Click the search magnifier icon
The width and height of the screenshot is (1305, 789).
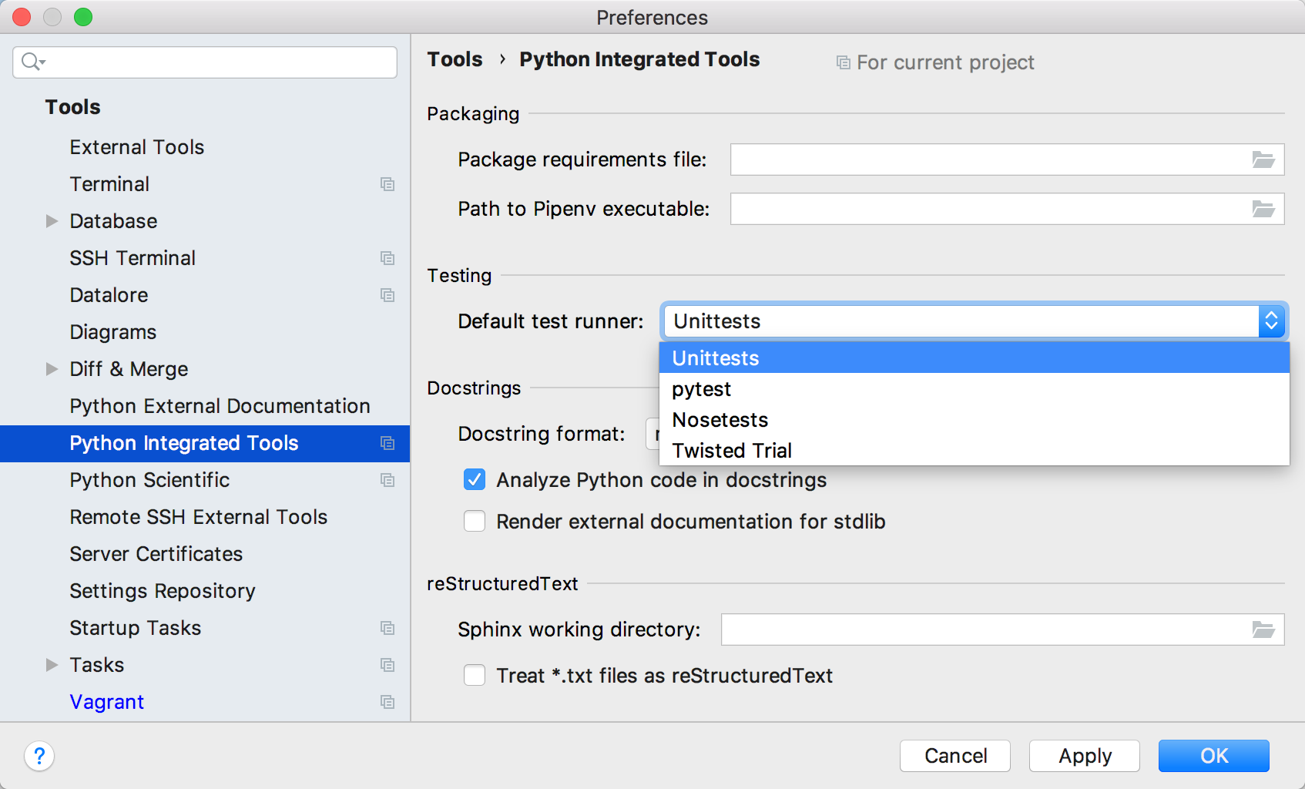click(32, 62)
